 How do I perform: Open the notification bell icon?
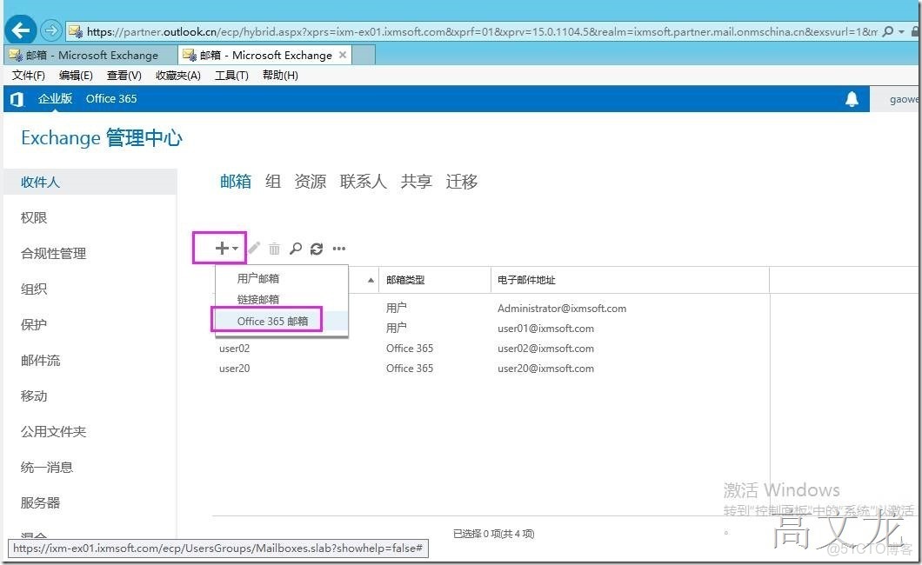(852, 98)
